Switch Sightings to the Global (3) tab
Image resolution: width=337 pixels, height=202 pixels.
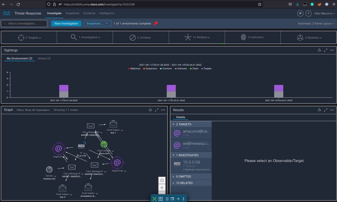(x=44, y=58)
